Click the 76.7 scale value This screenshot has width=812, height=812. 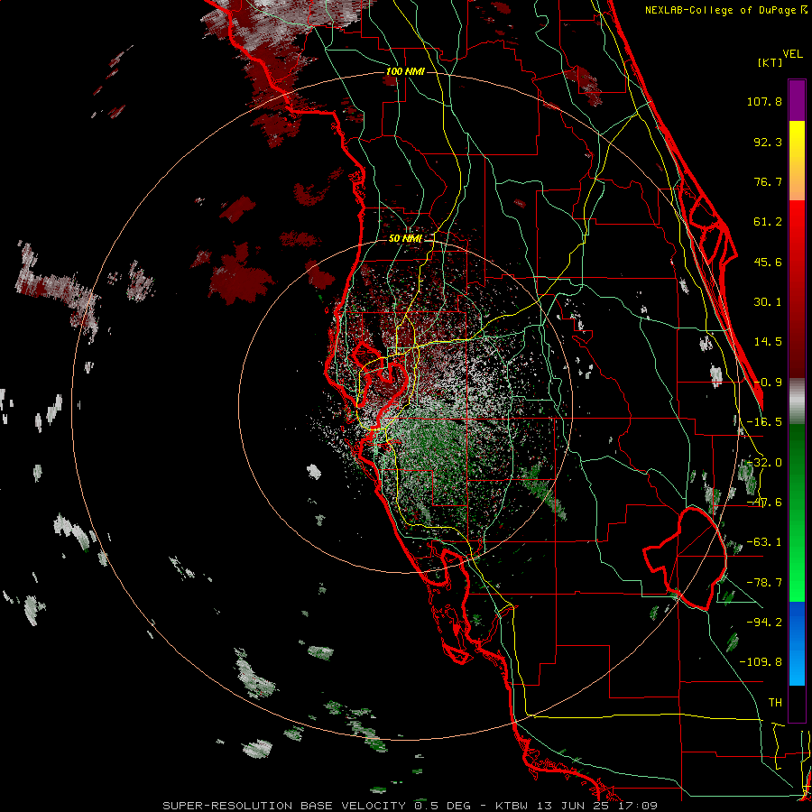[768, 181]
